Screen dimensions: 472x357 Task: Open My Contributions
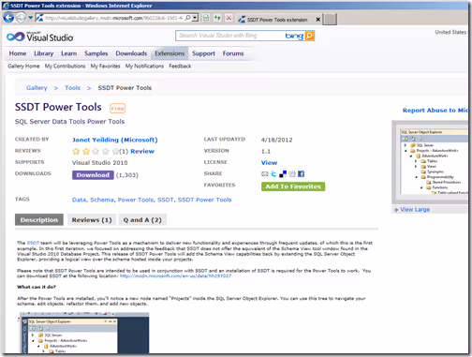click(x=65, y=66)
